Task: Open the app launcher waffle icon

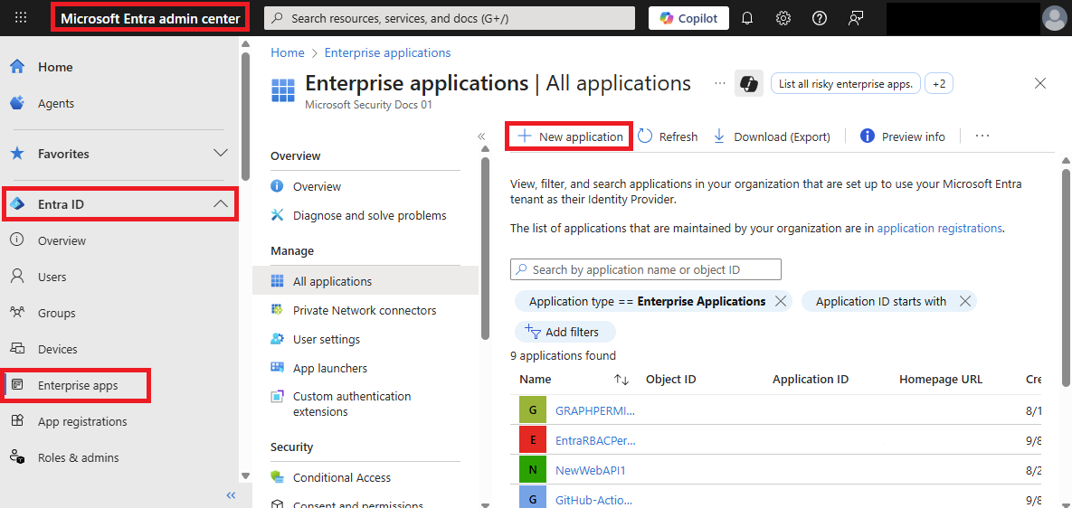Action: (x=21, y=18)
